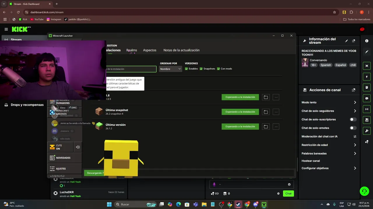The width and height of the screenshot is (373, 209).
Task: Click Esperando a la instalación for Última snapshot
Action: click(240, 112)
